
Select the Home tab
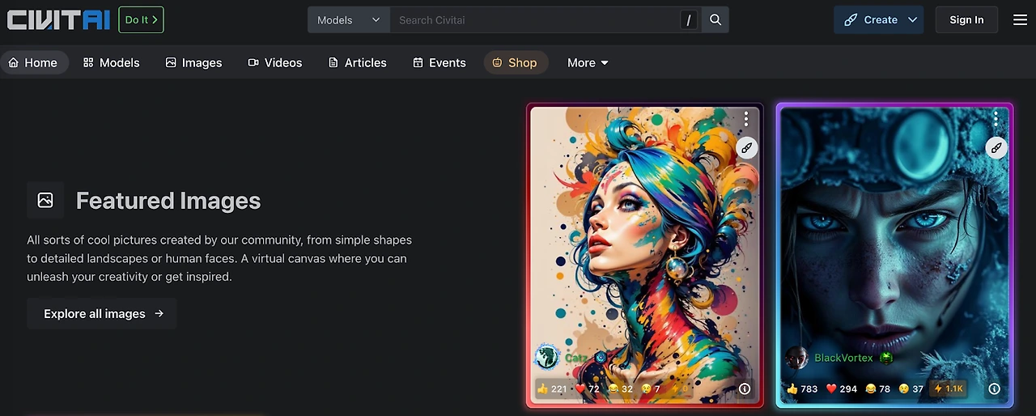click(33, 62)
